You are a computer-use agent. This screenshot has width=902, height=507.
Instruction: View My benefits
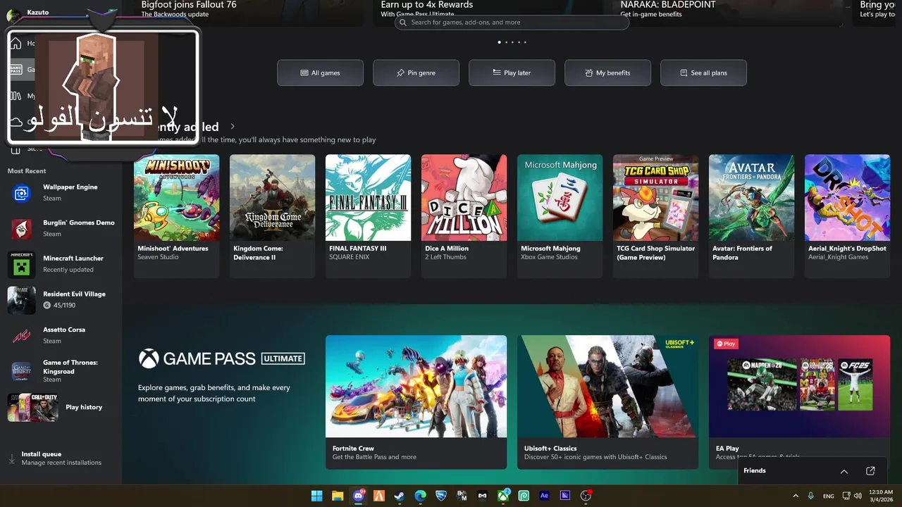(x=607, y=73)
